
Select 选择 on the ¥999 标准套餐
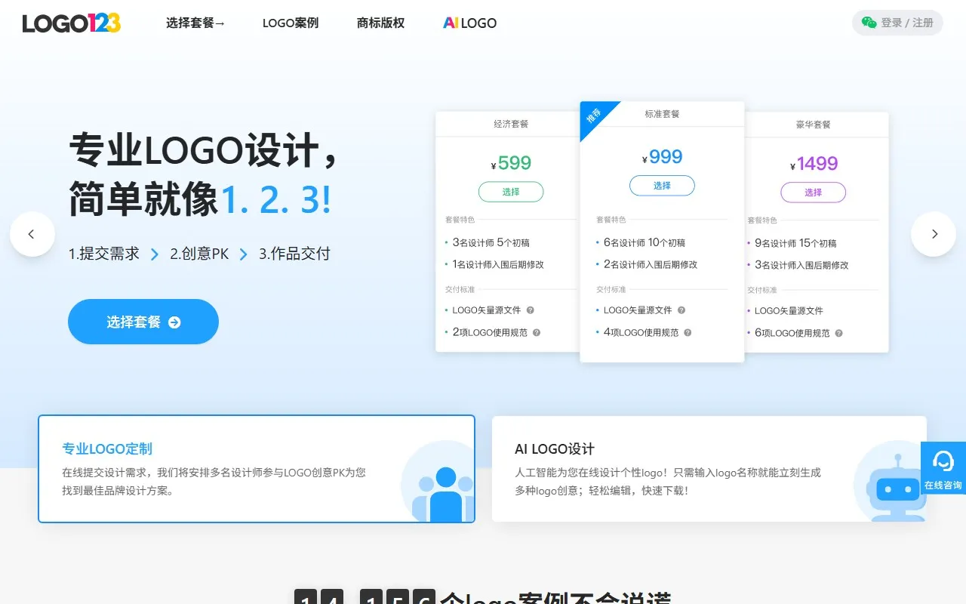click(662, 185)
